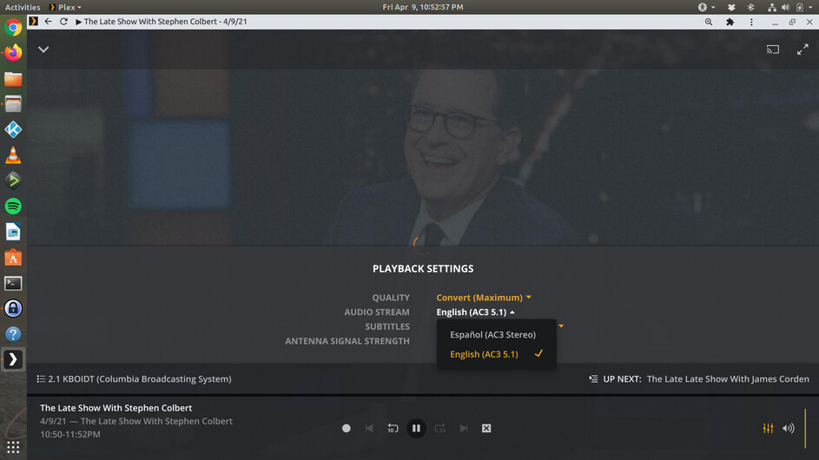Image resolution: width=819 pixels, height=460 pixels.
Task: Open the disk drawer app in the dock
Action: (x=13, y=104)
